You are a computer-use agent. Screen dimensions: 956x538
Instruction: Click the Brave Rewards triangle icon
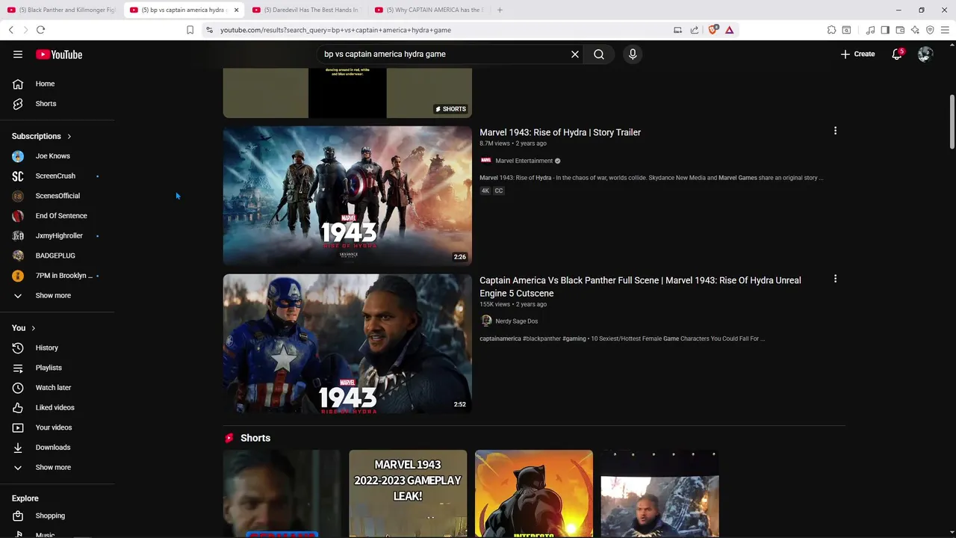730,30
